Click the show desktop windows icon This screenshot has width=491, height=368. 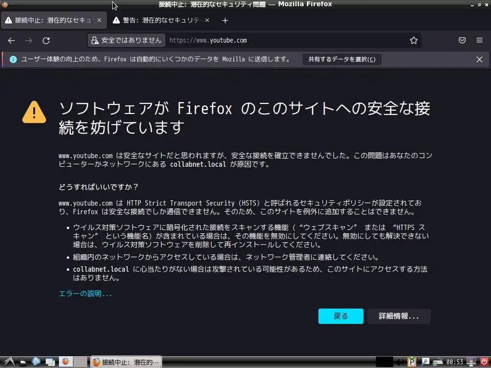tap(50, 362)
